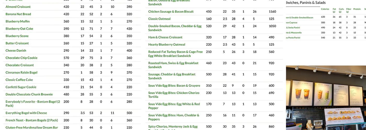
Task: Click the Classic Oatmeal link
Action: tap(159, 19)
